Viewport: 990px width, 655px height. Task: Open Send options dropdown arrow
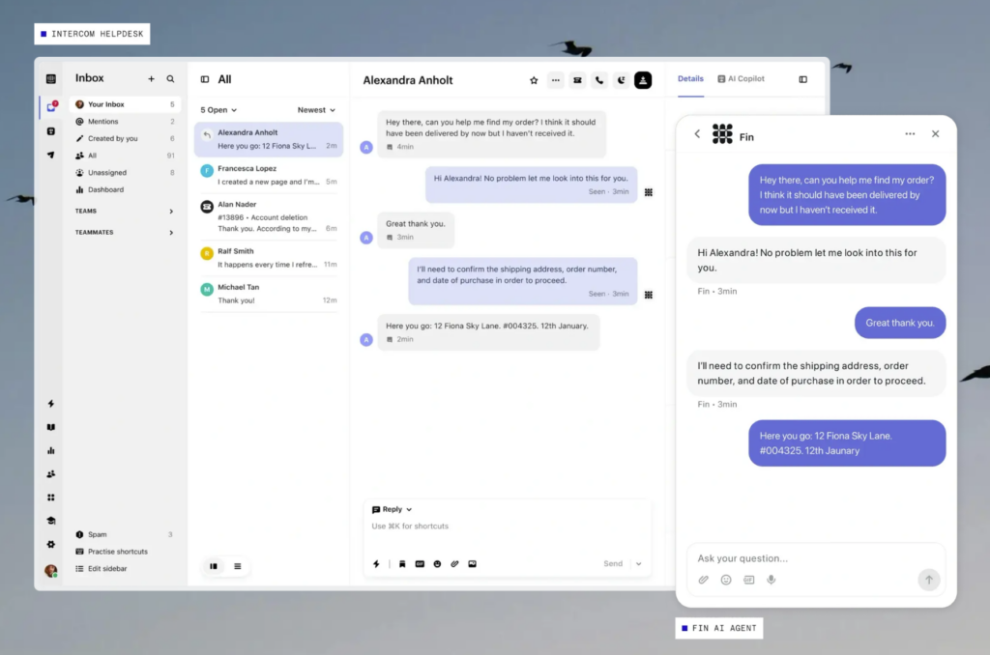[x=638, y=564]
